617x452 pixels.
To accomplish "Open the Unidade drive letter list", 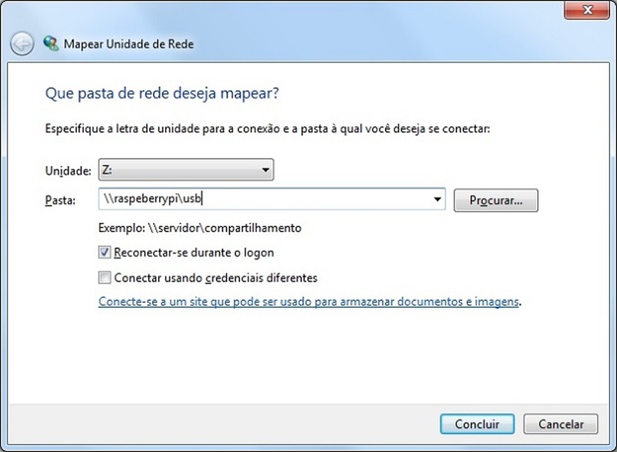I will click(265, 169).
